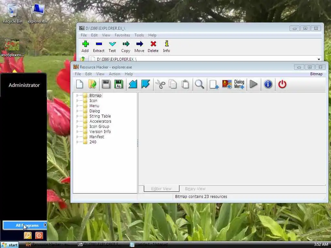The width and height of the screenshot is (331, 248).
Task: Switch to the Editor View tab
Action: [162, 189]
